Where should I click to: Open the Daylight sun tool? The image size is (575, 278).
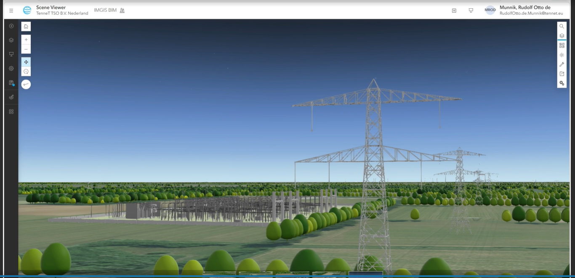point(562,55)
